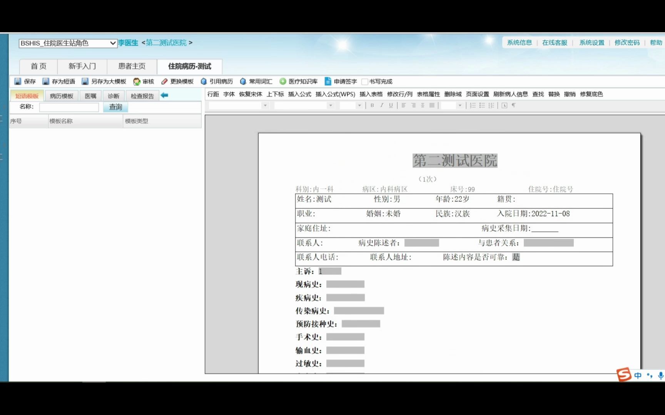Toggle underline formatting
665x415 pixels.
391,105
